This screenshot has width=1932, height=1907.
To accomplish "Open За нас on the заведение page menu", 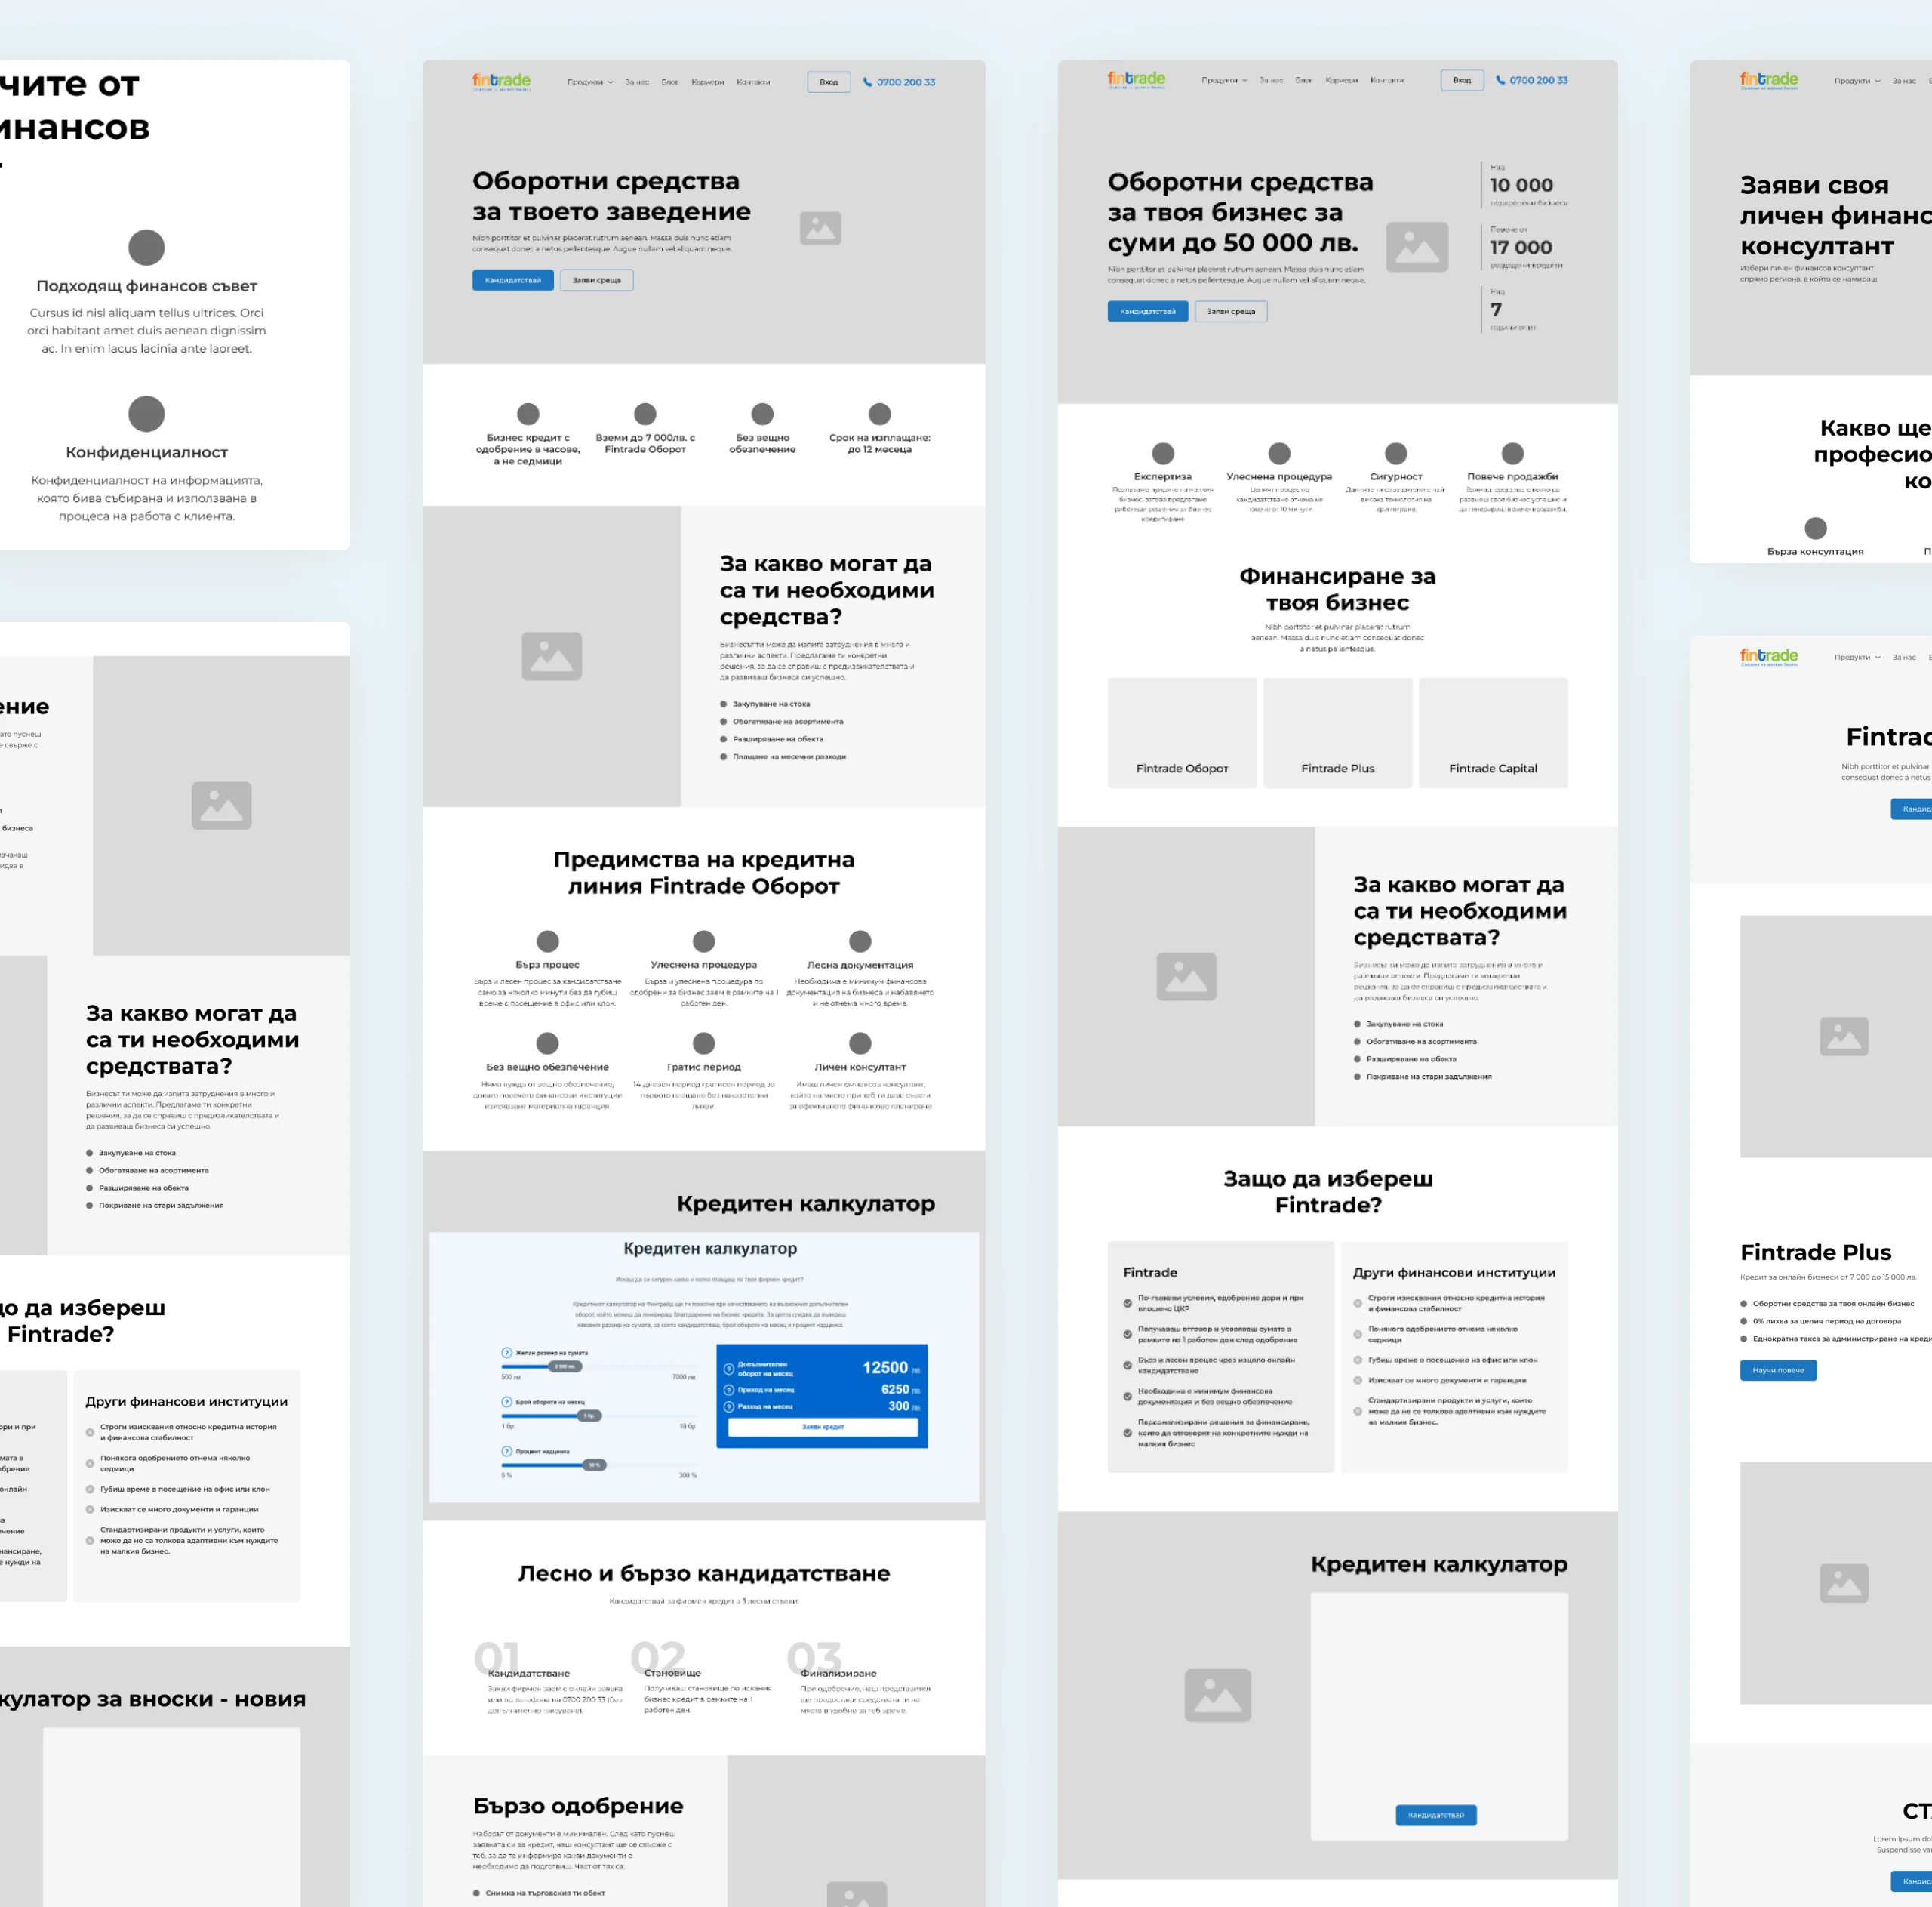I will click(637, 82).
